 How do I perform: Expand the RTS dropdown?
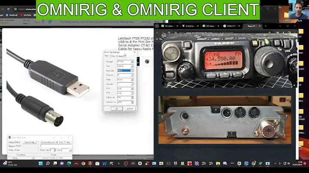point(132,89)
